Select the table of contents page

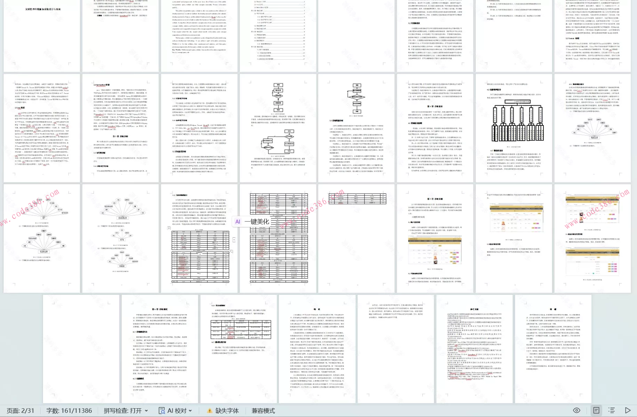tap(278, 36)
